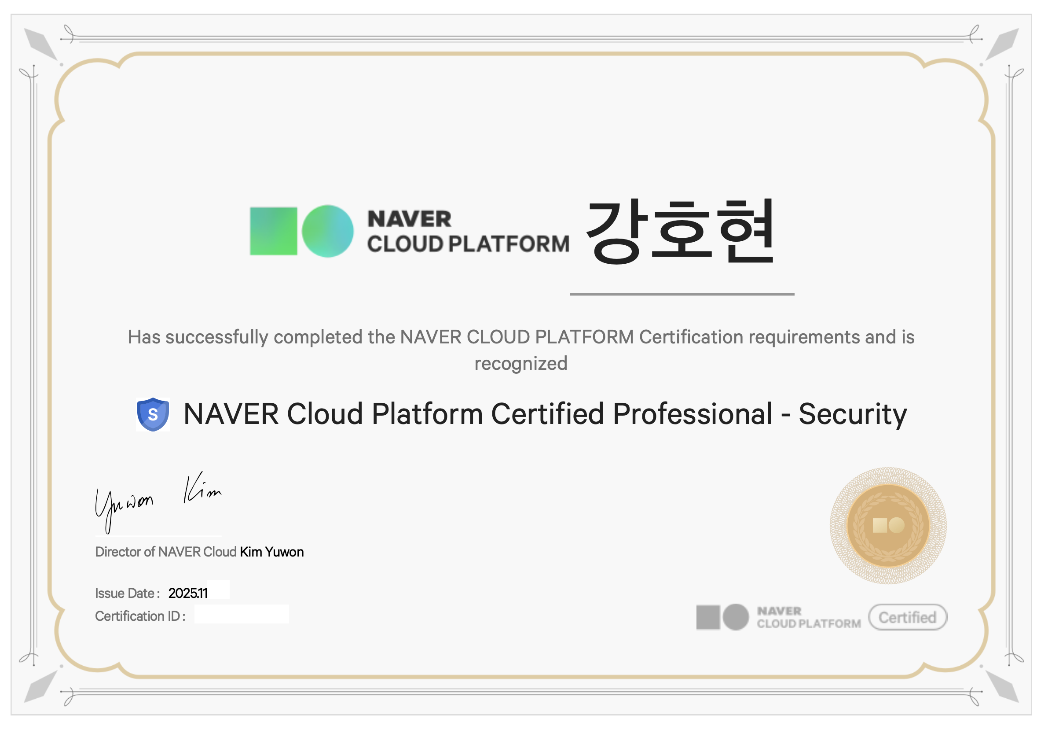Click the green square NAVER logo

click(273, 231)
